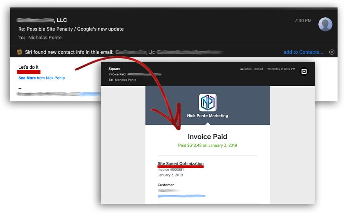
Task: Open 'See More from Nick Ponte' link
Action: 42,78
